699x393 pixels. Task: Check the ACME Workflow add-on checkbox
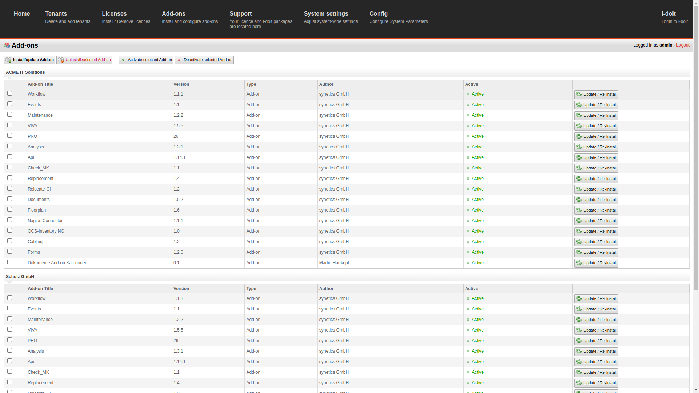[10, 93]
